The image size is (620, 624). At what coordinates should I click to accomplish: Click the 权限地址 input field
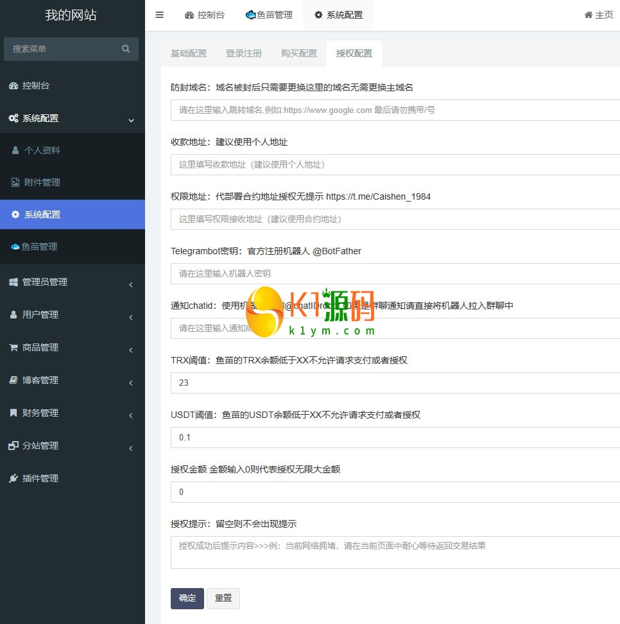(395, 220)
